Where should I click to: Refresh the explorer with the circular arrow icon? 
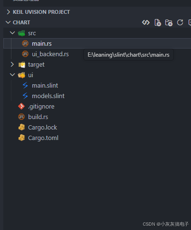[180, 22]
